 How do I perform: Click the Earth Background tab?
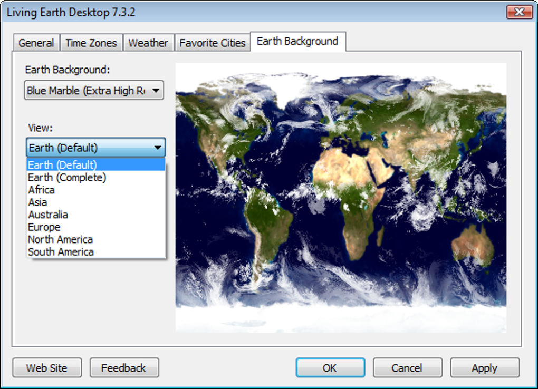(x=298, y=42)
